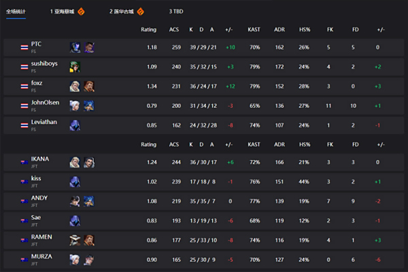Image resolution: width=408 pixels, height=272 pixels.
Task: Click the Thailand flag beside PTC
Action: (x=24, y=48)
